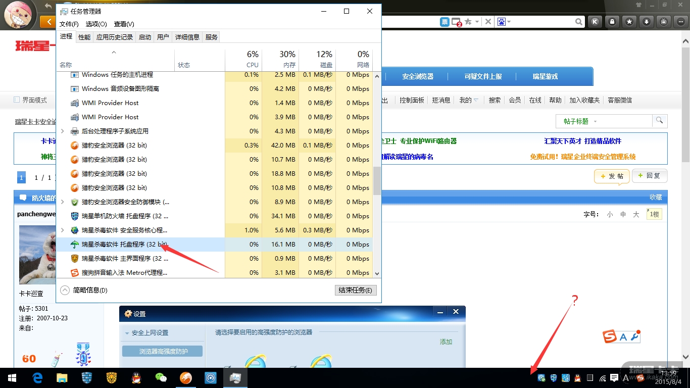The height and width of the screenshot is (388, 690).
Task: Open the Action Center notification icon
Action: 614,378
